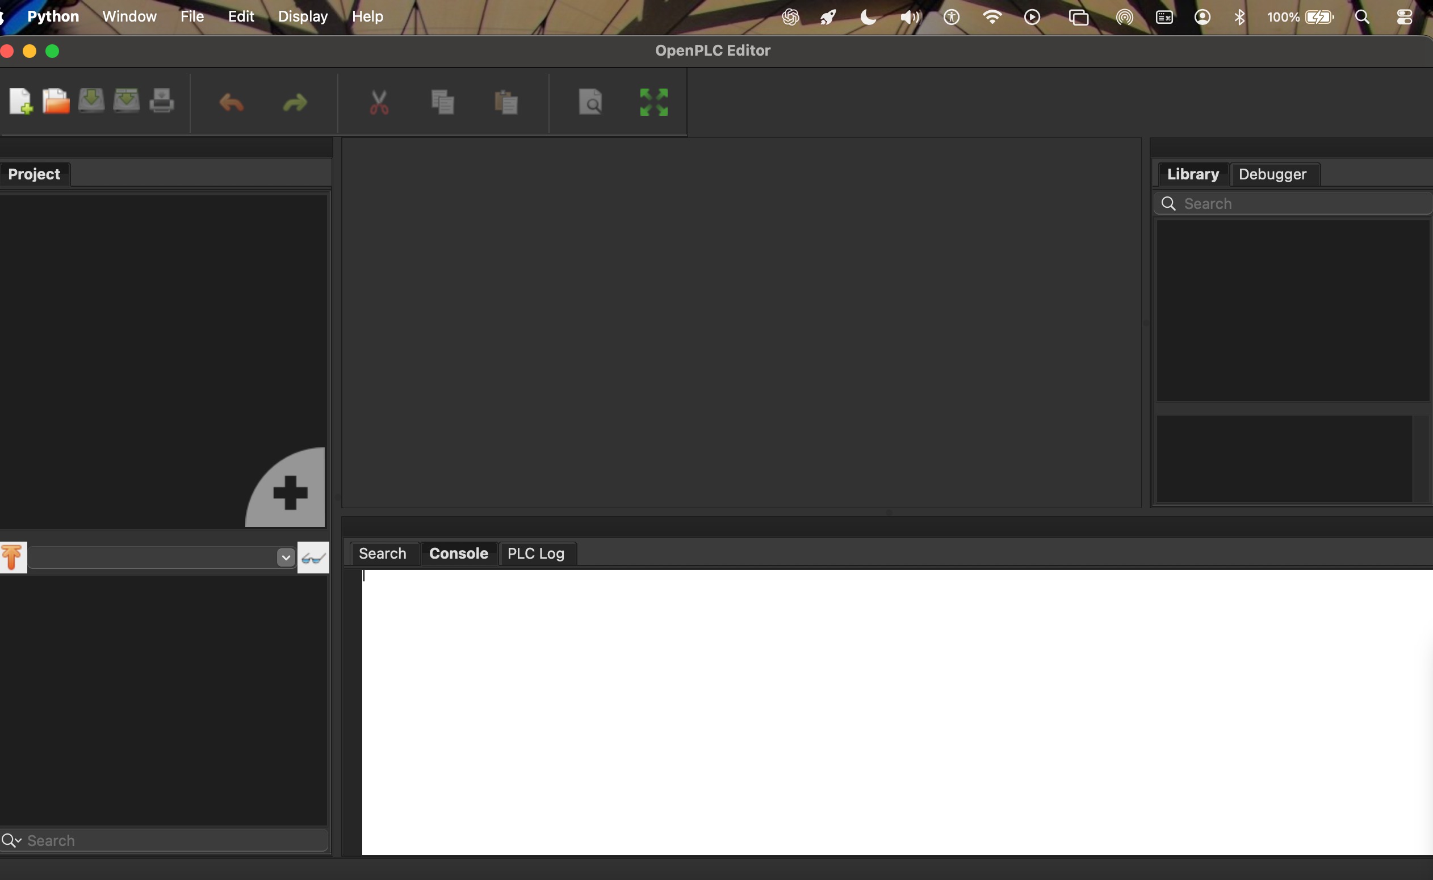Click the Save As toolbar icon

point(126,102)
